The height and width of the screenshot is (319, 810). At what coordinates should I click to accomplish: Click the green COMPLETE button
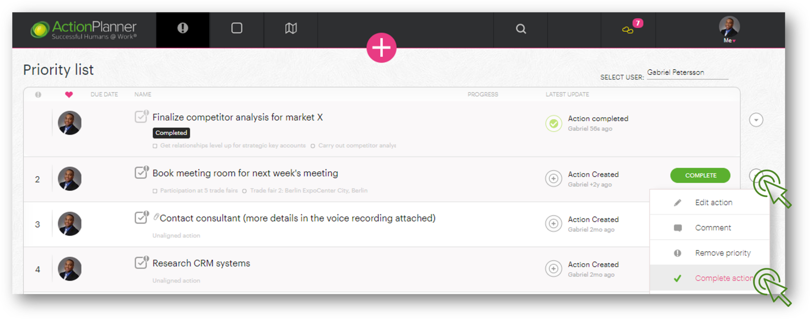click(700, 175)
